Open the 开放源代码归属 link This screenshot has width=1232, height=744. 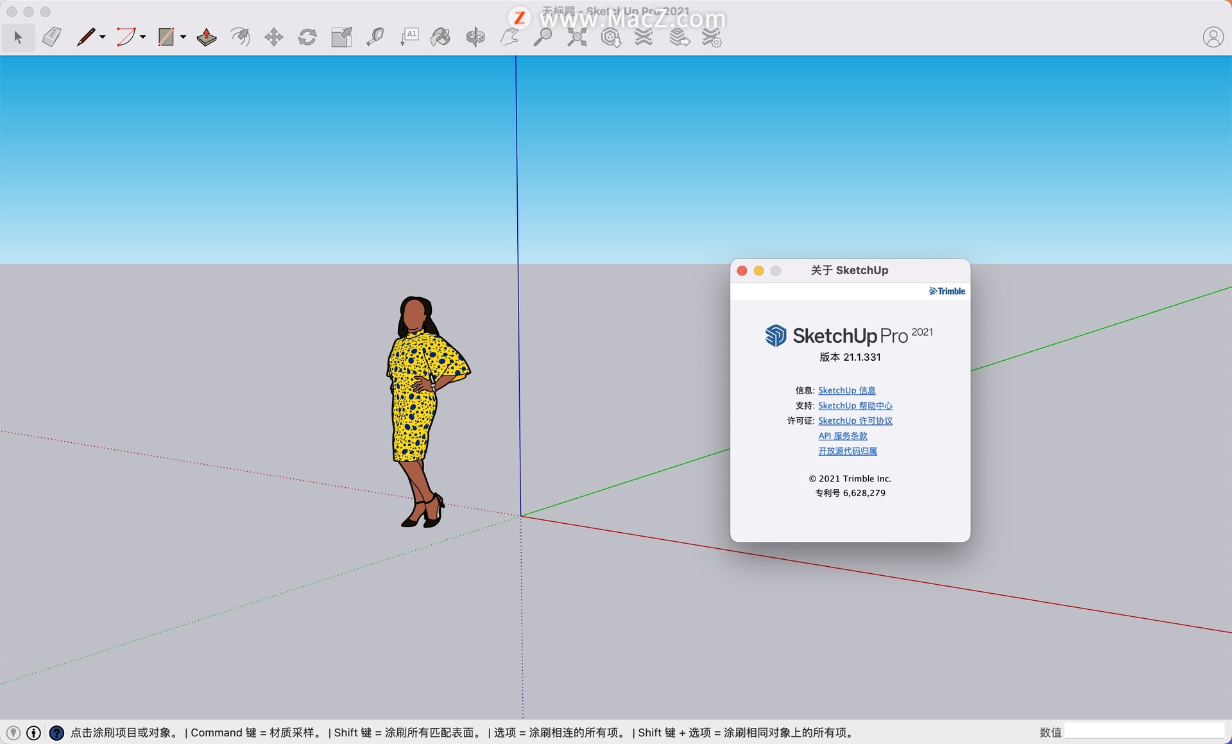(x=848, y=451)
